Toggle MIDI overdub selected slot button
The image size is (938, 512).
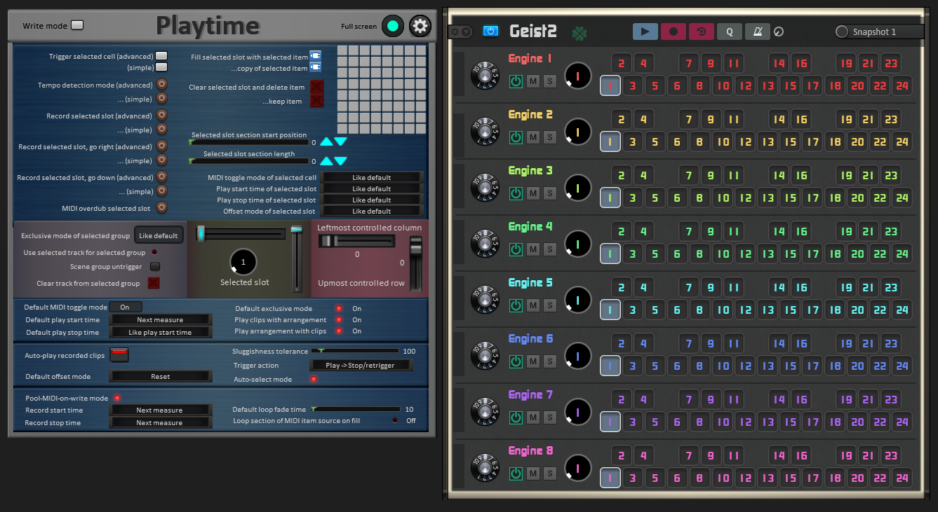click(x=161, y=207)
